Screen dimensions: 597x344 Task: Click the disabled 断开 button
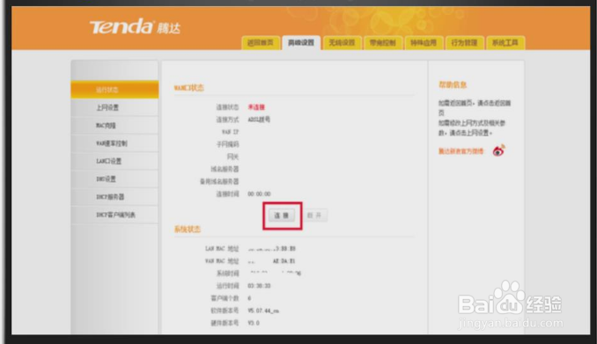tap(314, 216)
